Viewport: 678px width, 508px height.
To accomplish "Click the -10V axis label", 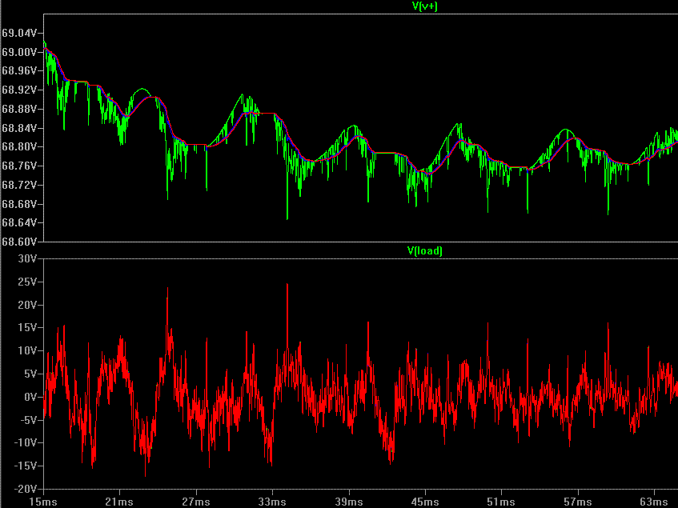I will click(25, 442).
